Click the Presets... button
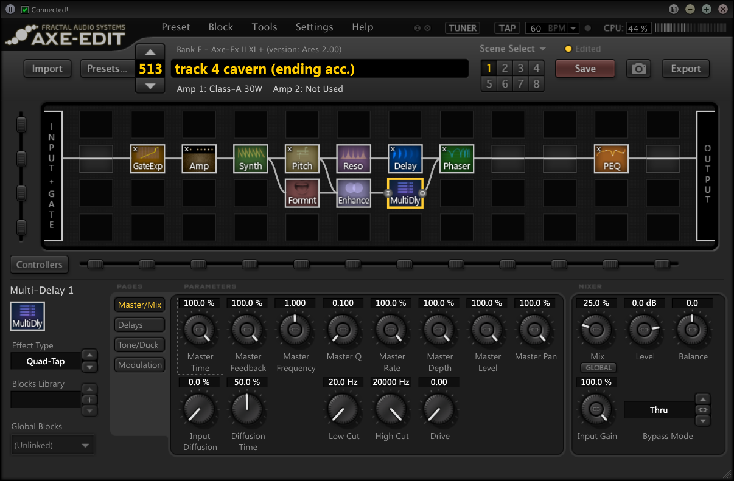734x481 pixels. point(107,69)
